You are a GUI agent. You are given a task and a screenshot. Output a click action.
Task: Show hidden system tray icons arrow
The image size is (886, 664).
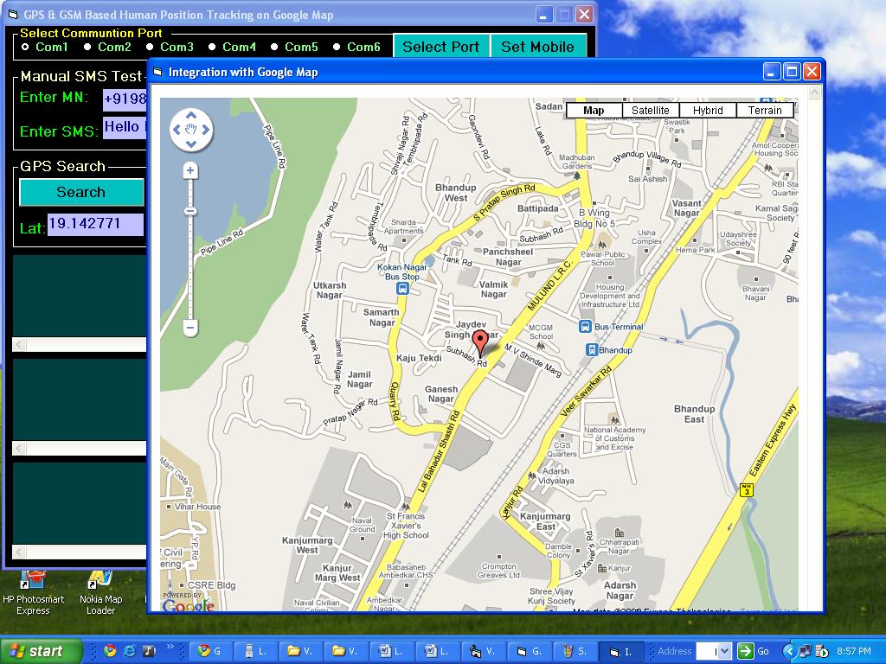click(x=789, y=651)
